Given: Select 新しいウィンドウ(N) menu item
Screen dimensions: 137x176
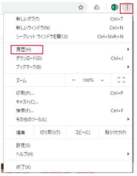Looking at the screenshot, I should [x=68, y=28].
